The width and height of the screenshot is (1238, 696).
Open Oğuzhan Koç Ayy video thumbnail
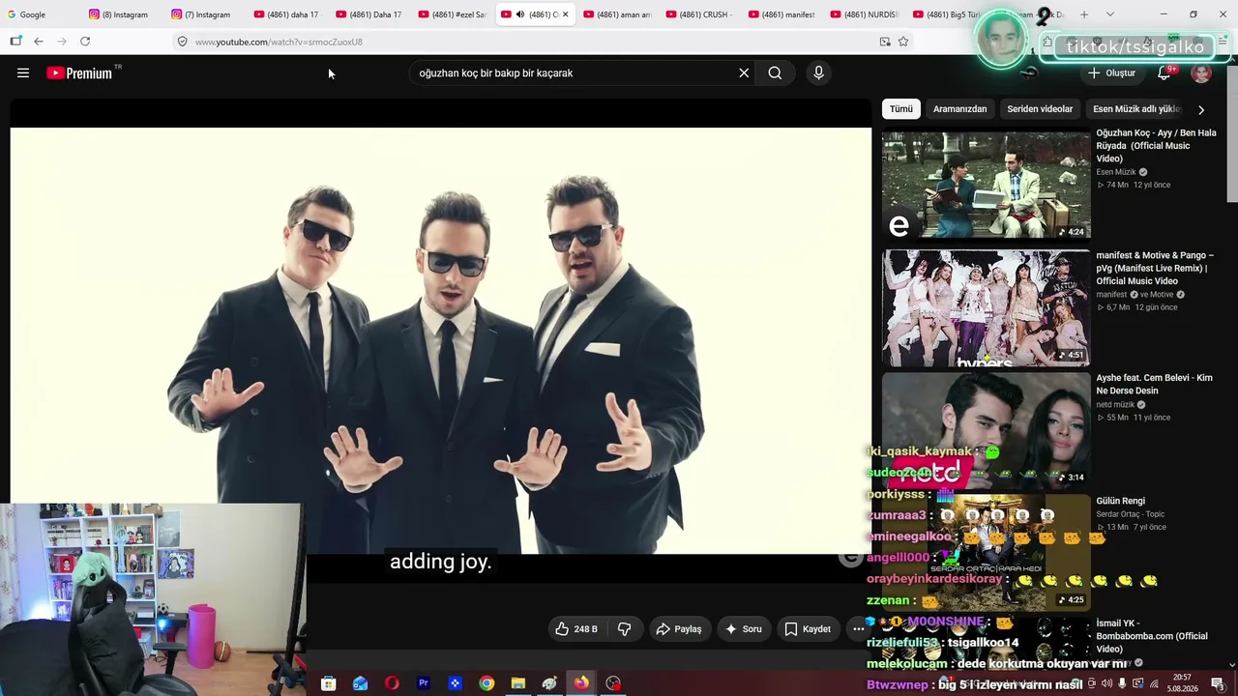click(x=986, y=185)
